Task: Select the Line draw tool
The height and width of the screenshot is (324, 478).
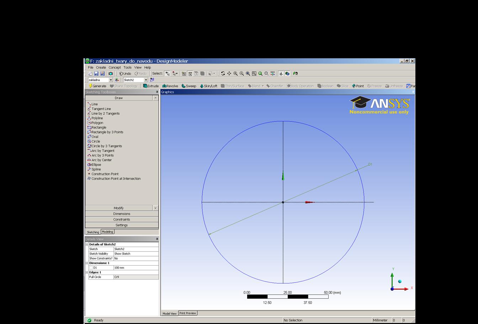Action: (x=92, y=104)
